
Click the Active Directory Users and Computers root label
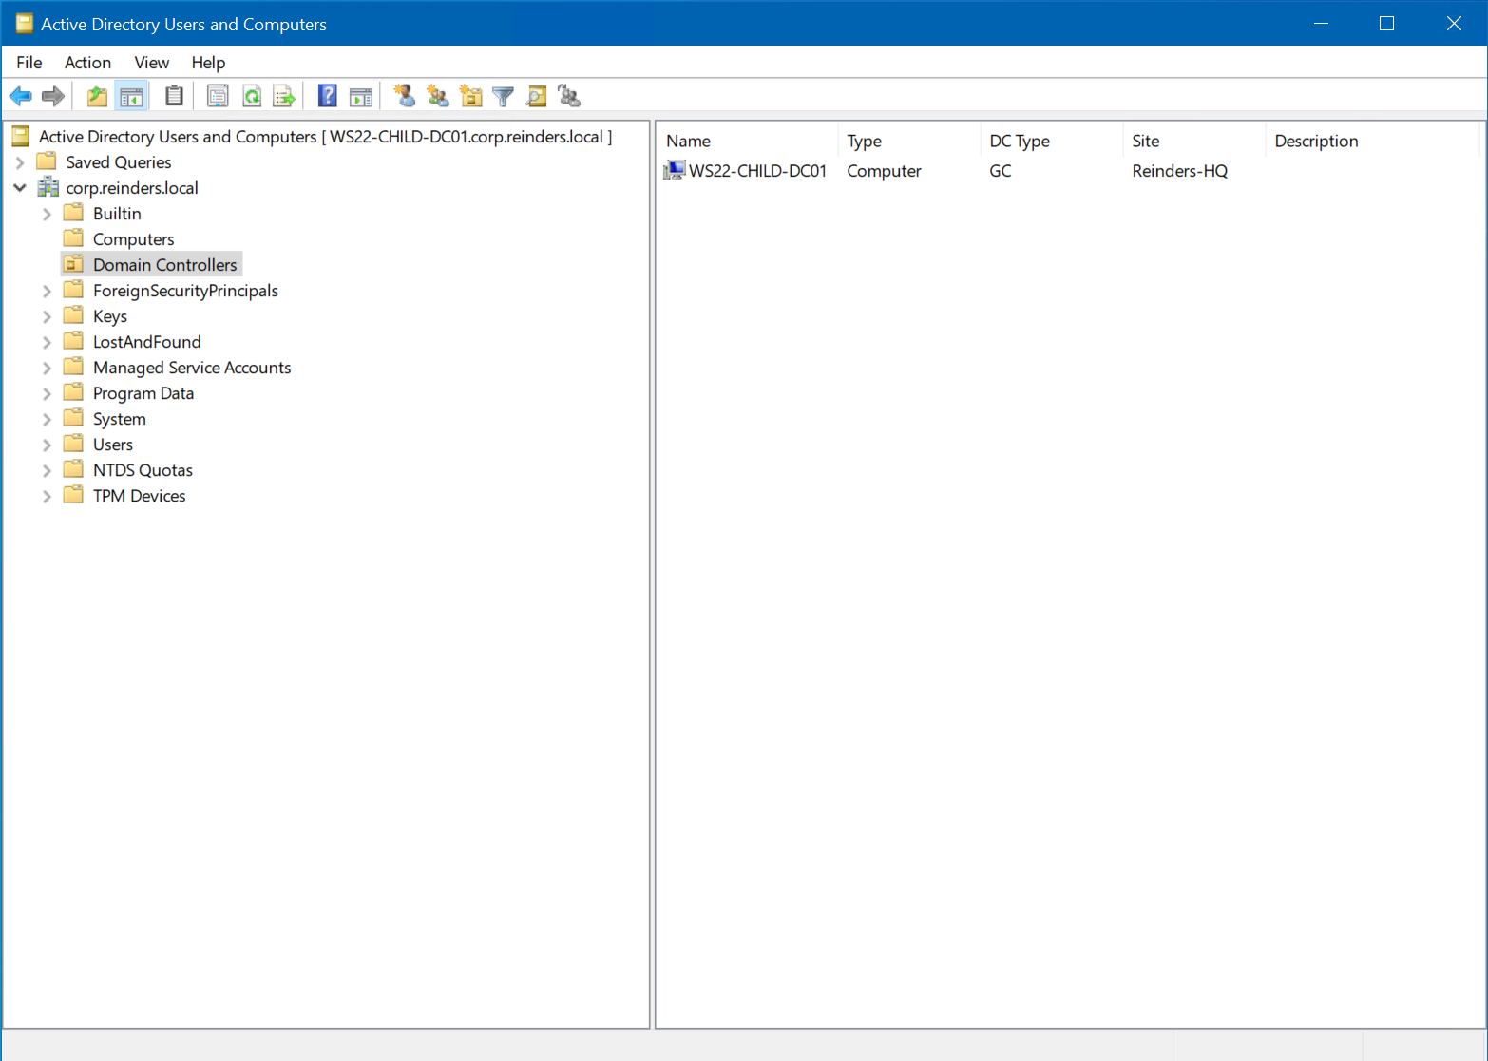(x=325, y=137)
